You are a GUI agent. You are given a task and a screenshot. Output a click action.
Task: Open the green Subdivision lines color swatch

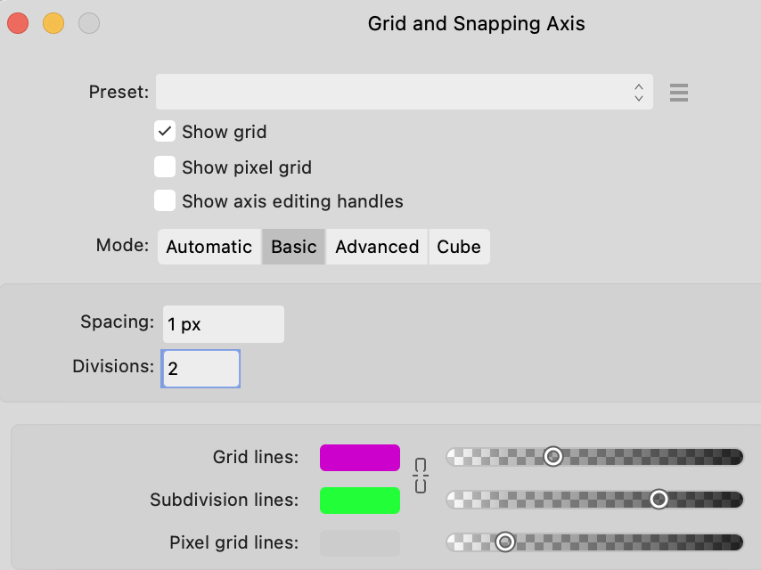pos(359,500)
